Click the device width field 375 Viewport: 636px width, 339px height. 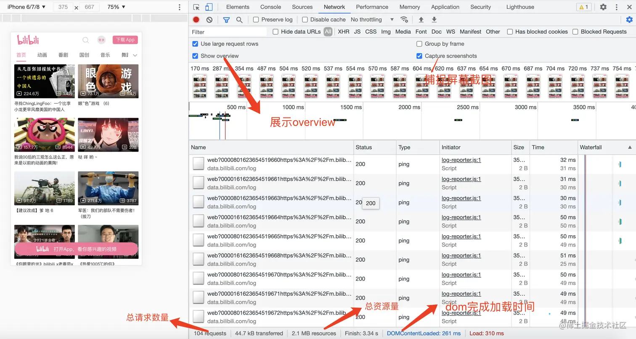point(63,7)
